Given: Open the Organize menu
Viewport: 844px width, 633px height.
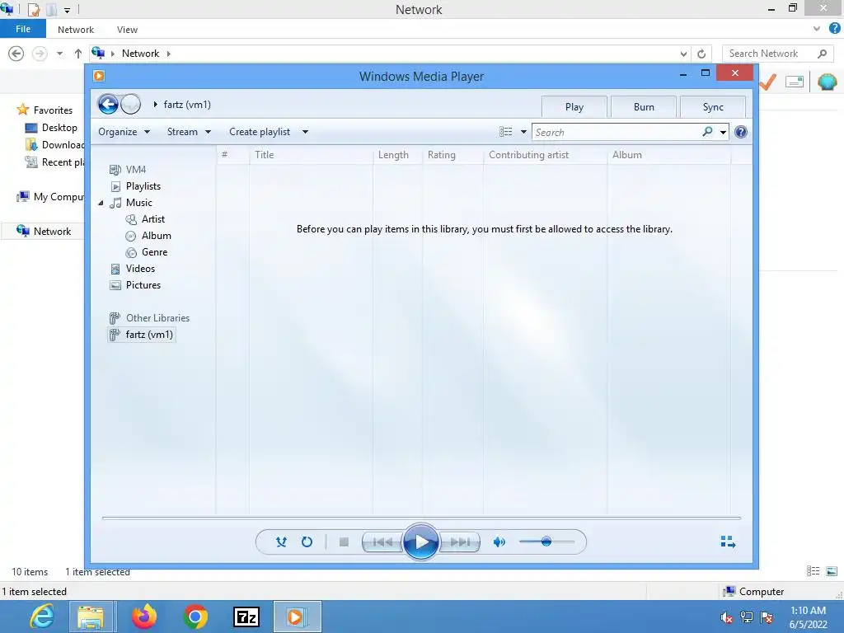Looking at the screenshot, I should (124, 132).
